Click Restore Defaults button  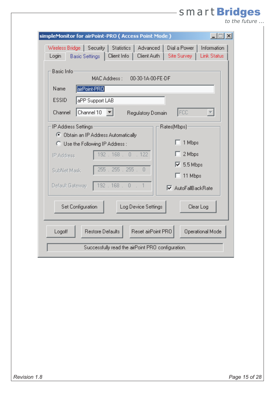click(x=102, y=232)
